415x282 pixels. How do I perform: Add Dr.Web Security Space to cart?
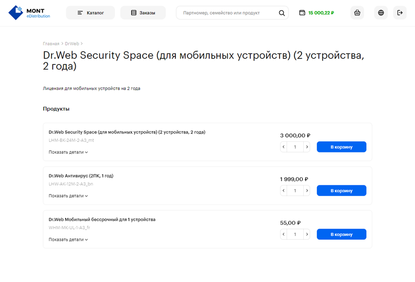tap(341, 147)
